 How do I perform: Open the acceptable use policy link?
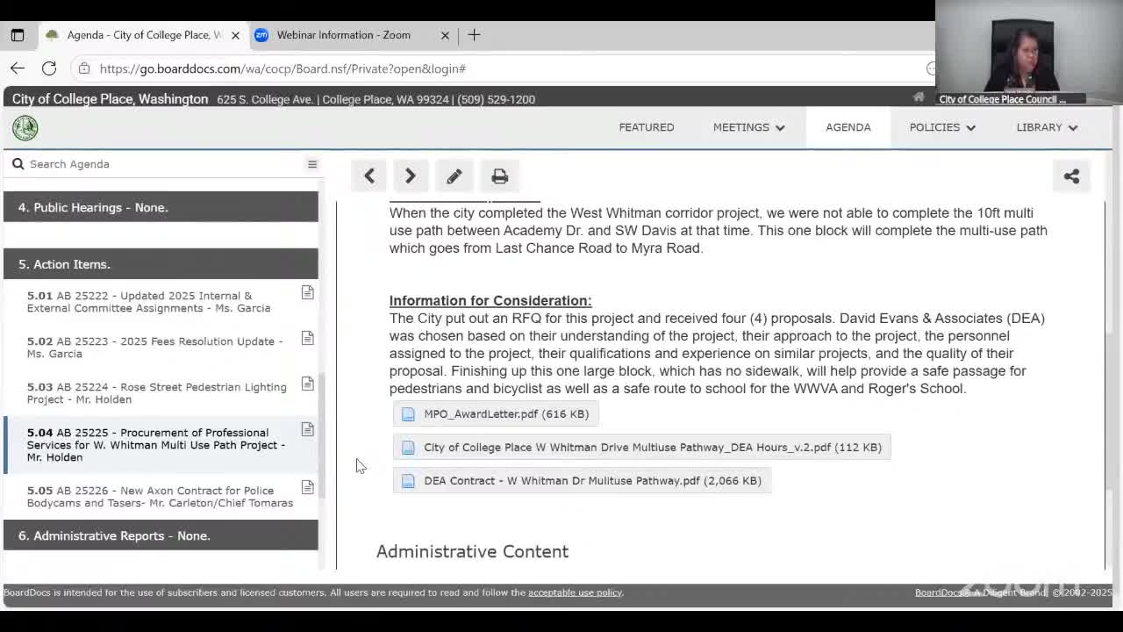coord(575,592)
